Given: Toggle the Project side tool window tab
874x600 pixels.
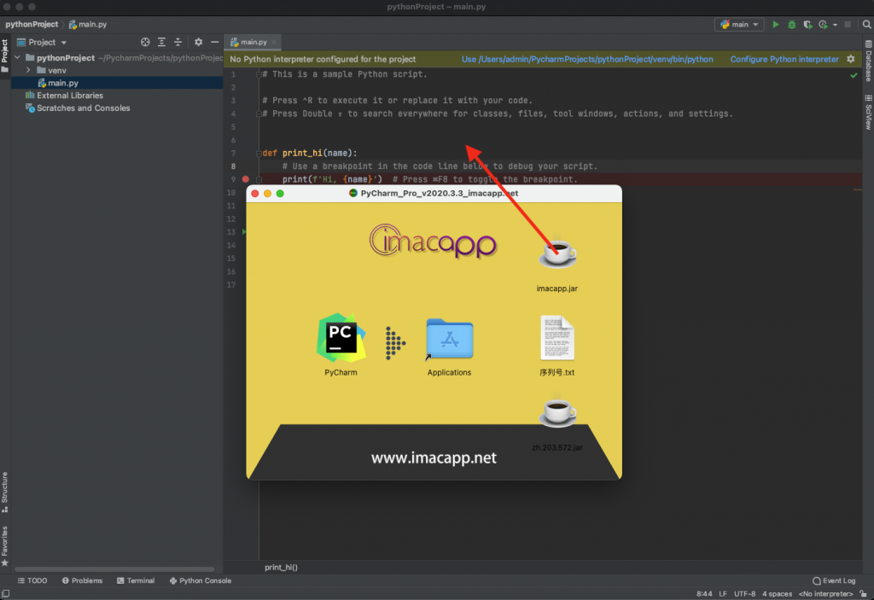Looking at the screenshot, I should (4, 55).
